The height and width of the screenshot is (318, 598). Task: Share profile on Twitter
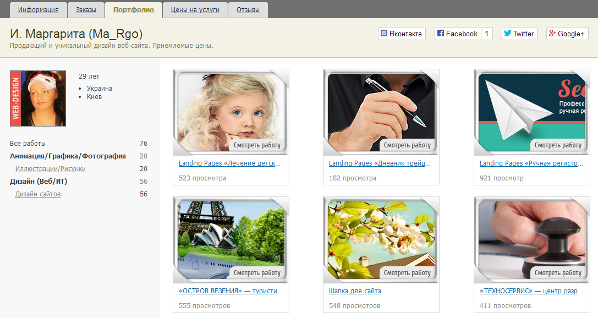click(x=519, y=34)
